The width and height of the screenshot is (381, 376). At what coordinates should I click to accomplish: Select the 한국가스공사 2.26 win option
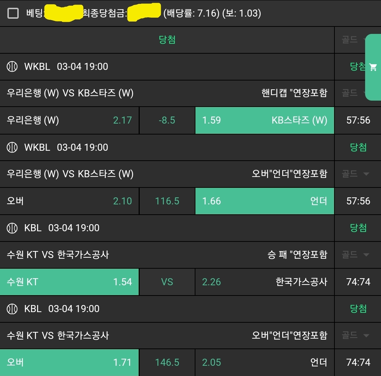click(264, 282)
